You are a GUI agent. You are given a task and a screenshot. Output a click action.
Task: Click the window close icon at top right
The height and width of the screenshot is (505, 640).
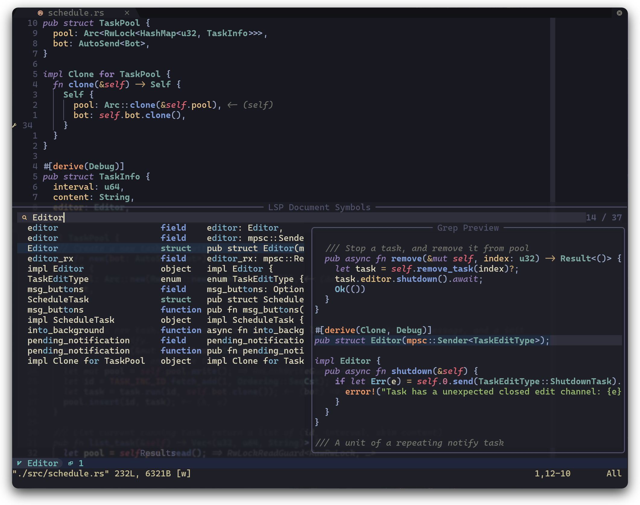pos(619,13)
